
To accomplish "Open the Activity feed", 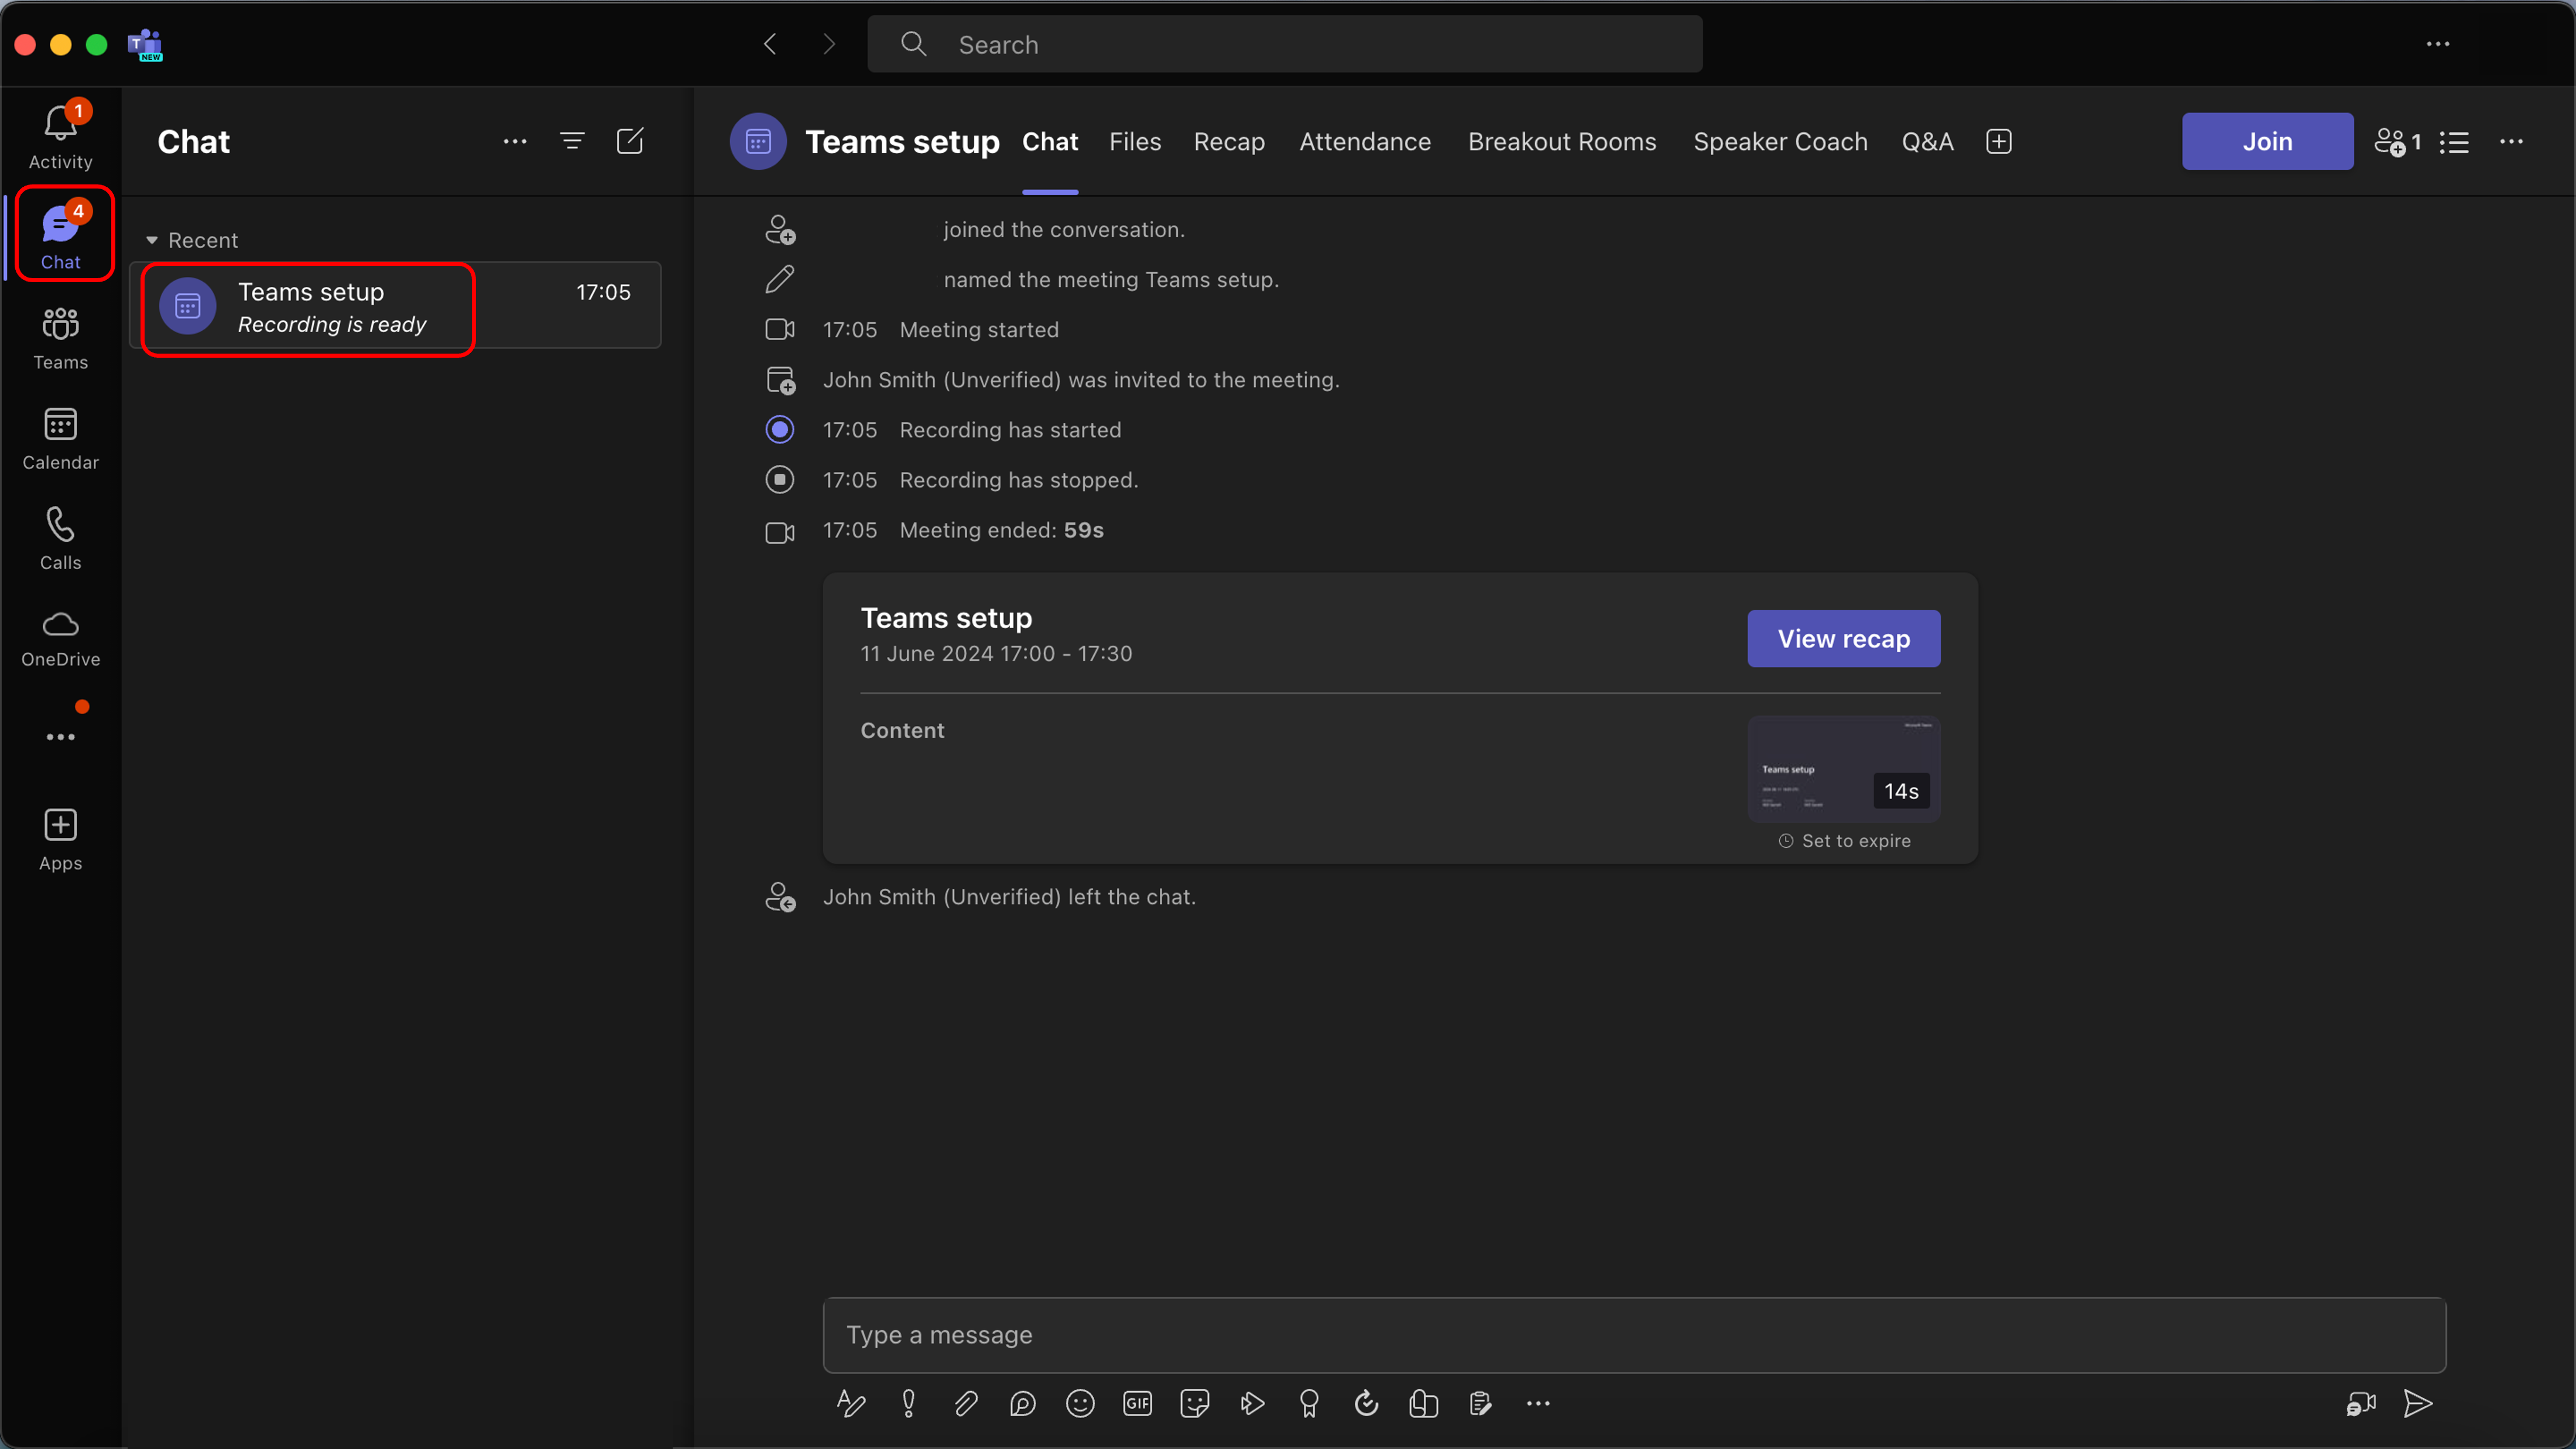I will (60, 137).
